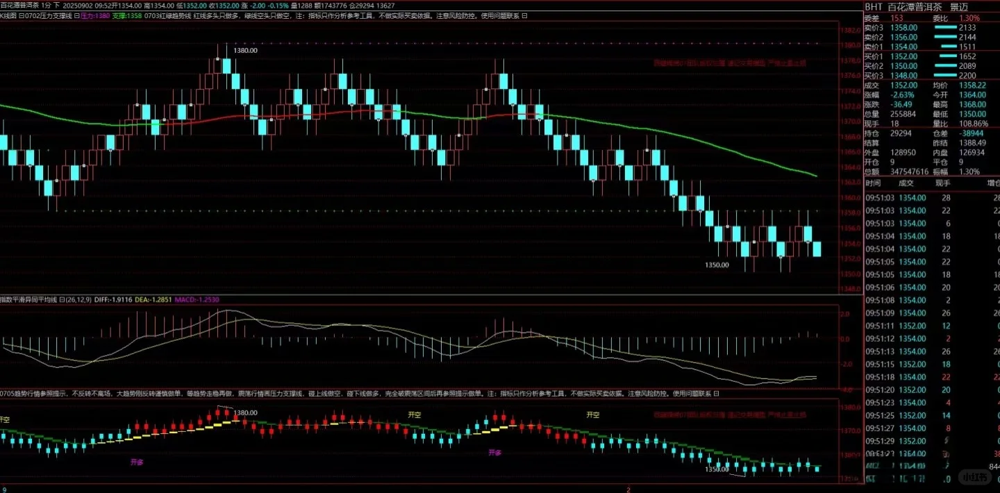Click the 现手 column header in tick list
The image size is (1000, 493).
coord(942,183)
